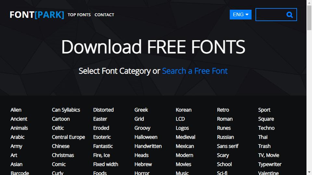The image size is (312, 175).
Task: Open the Sport font category
Action: [264, 110]
